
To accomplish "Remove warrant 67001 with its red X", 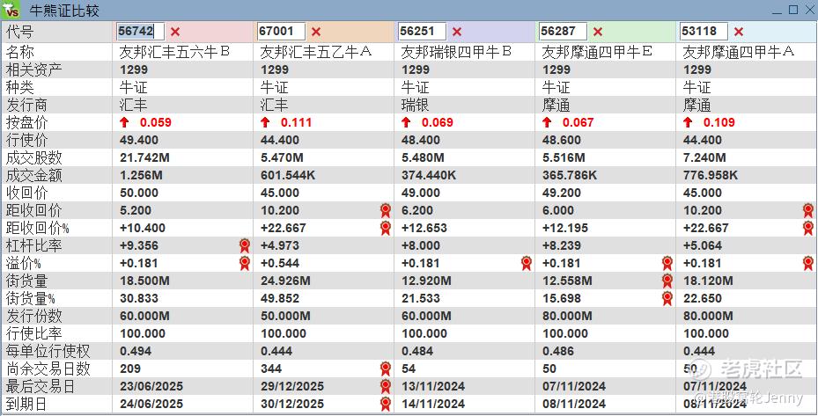I will click(x=316, y=32).
